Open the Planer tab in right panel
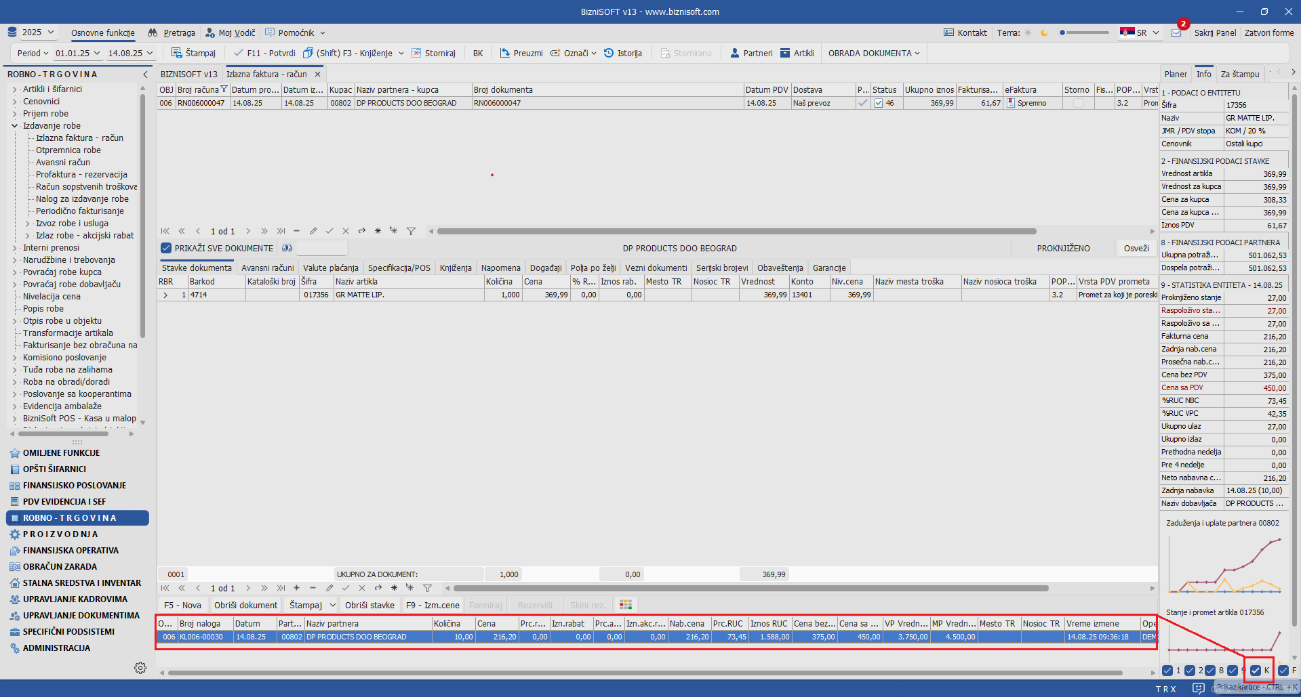Screen dimensions: 1301x697 [1176, 74]
